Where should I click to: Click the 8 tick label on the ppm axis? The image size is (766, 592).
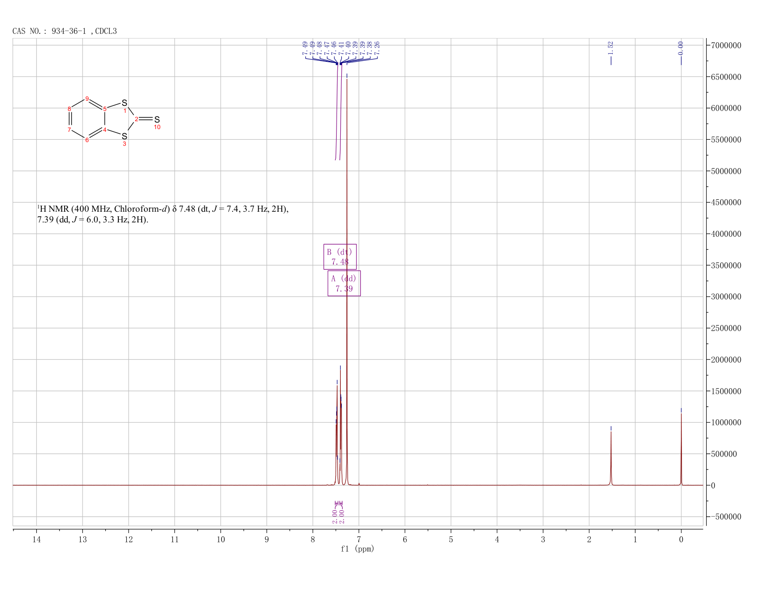point(313,540)
